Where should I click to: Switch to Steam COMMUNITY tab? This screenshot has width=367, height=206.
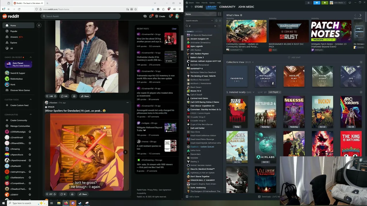click(227, 7)
